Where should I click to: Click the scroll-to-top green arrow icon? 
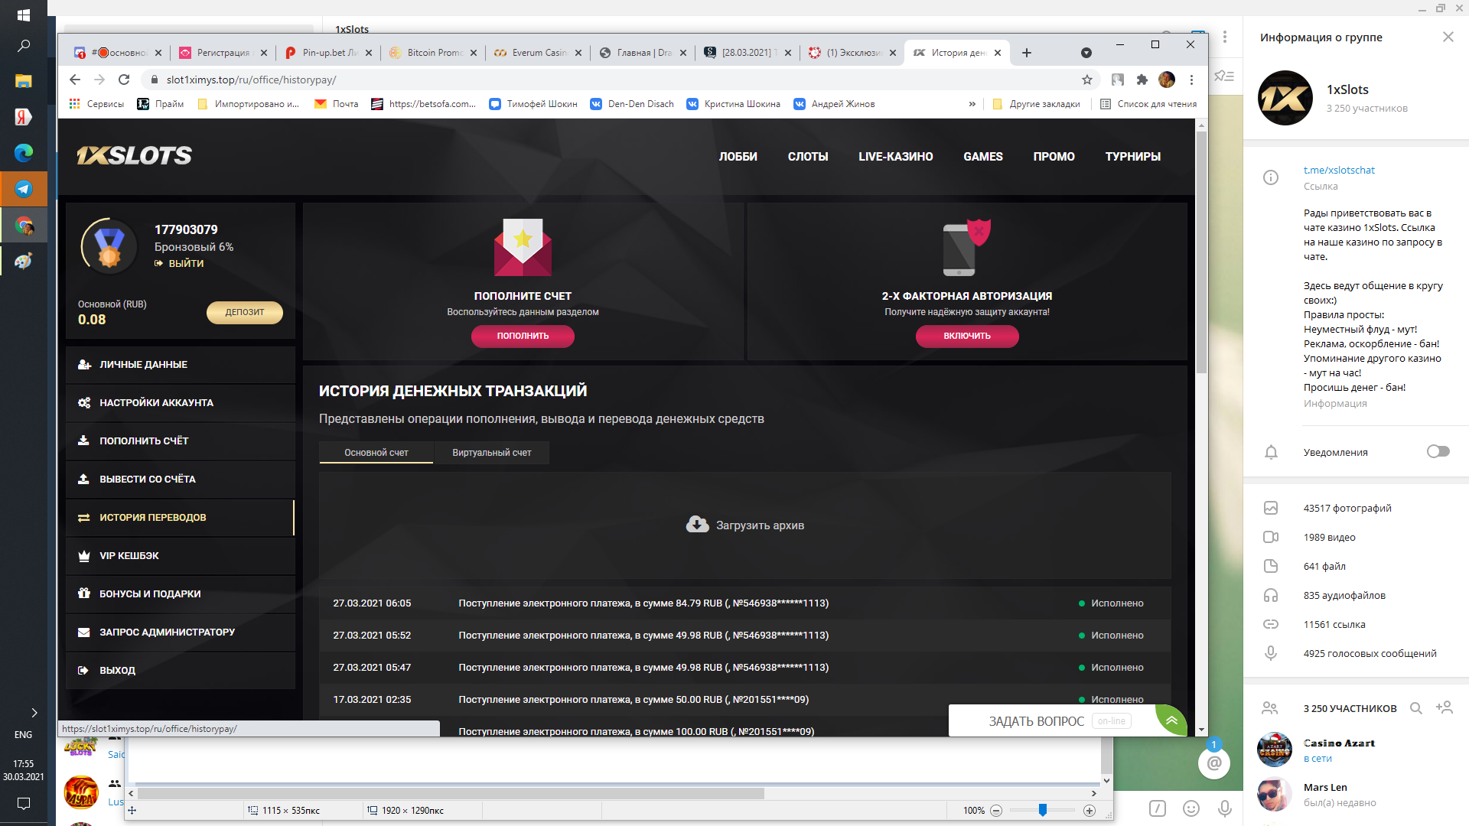[1171, 720]
